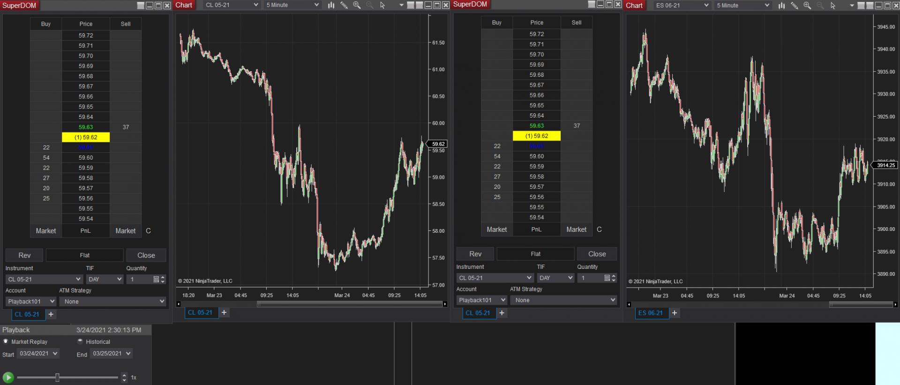Start playback with the green play button
This screenshot has height=385, width=900.
pos(8,377)
